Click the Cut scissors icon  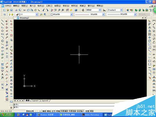coord(25,10)
